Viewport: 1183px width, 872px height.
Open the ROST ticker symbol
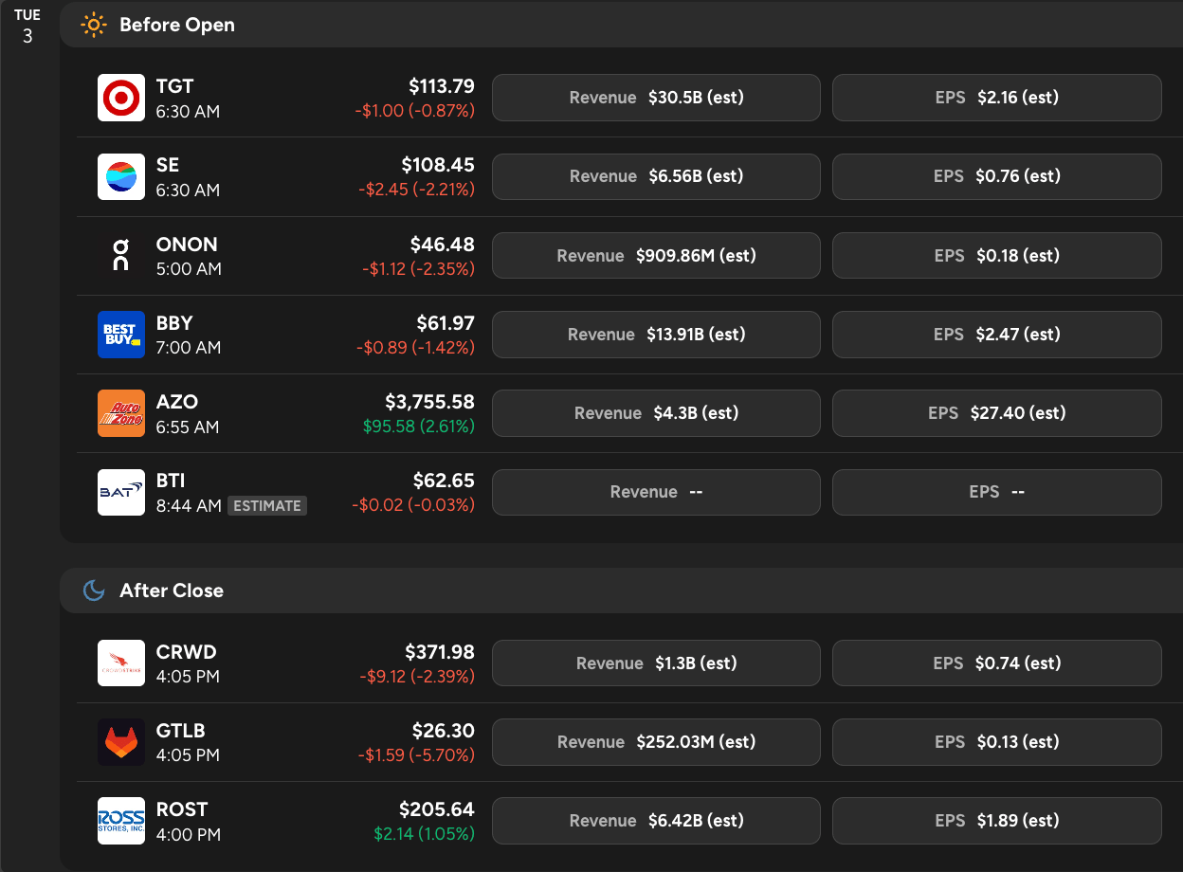click(x=182, y=809)
